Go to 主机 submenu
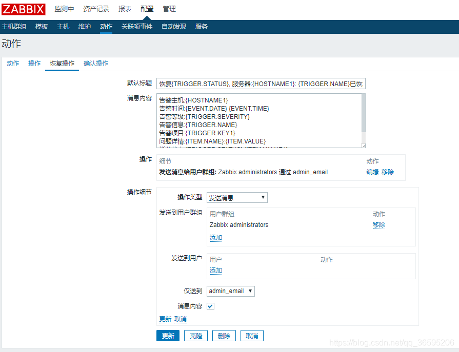 (x=63, y=27)
